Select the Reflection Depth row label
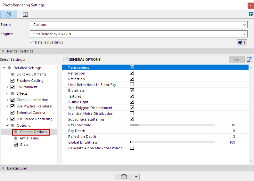This screenshot has width=254, height=181. coord(82,137)
